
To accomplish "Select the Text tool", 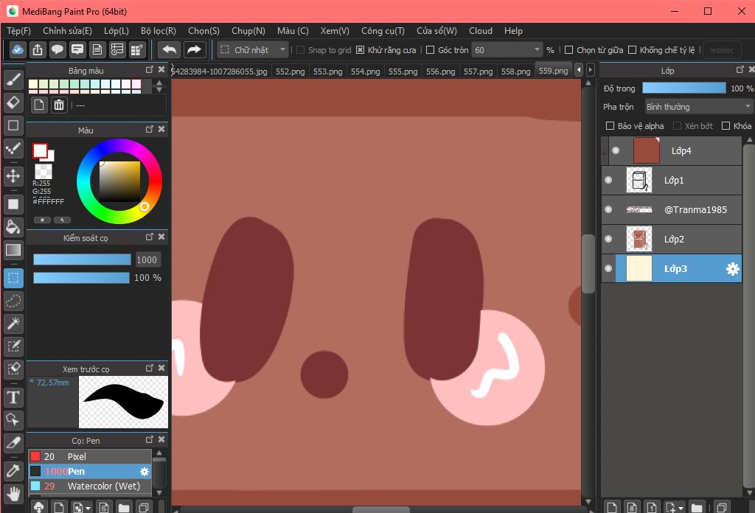I will pyautogui.click(x=13, y=397).
